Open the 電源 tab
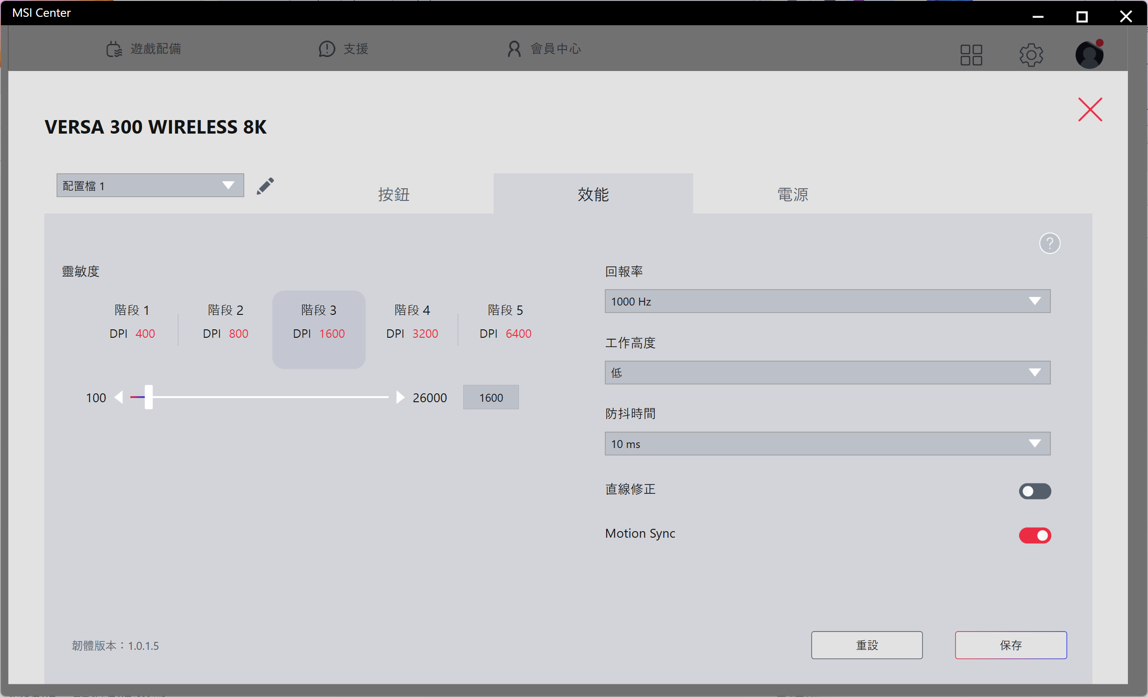1148x697 pixels. click(793, 194)
